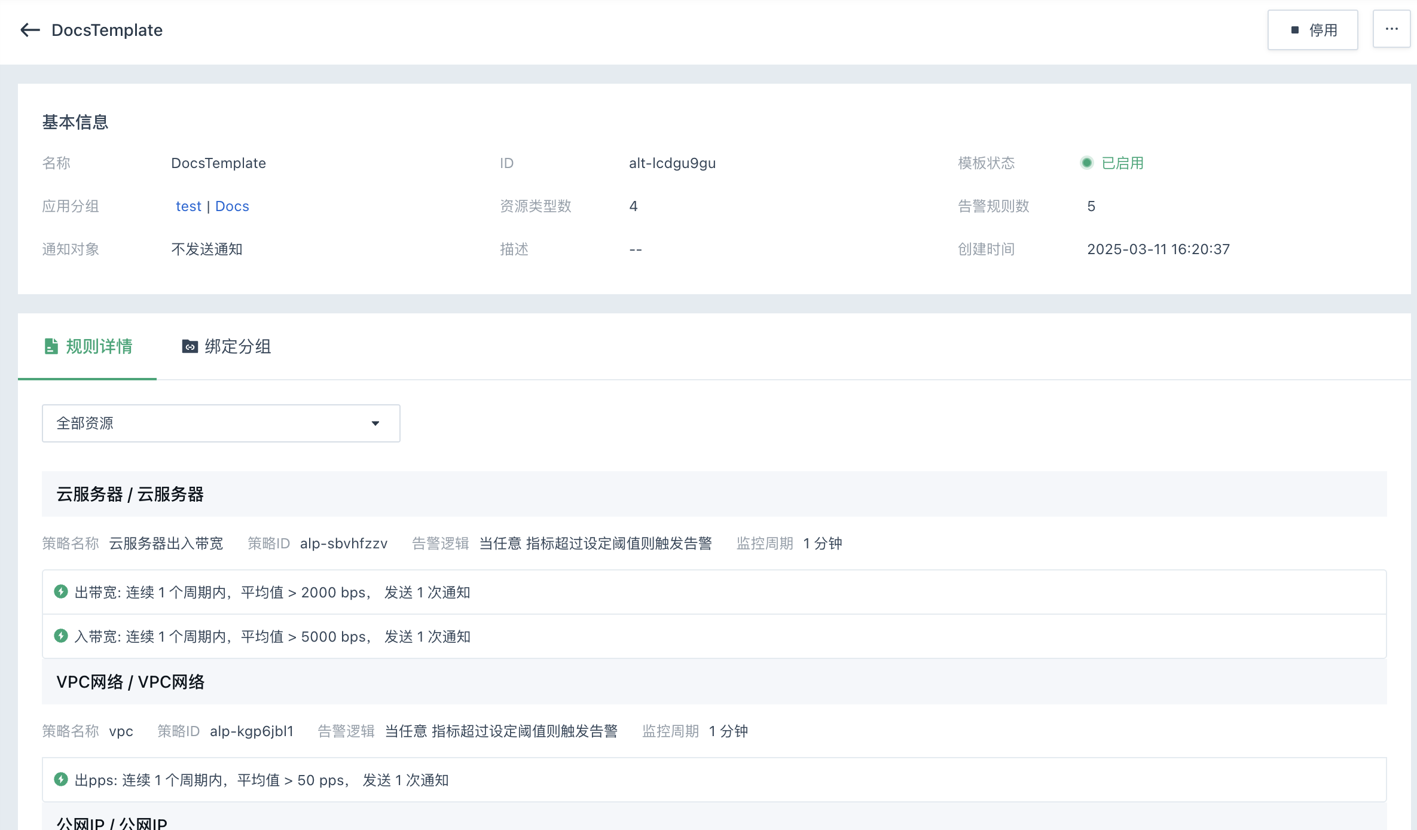Image resolution: width=1417 pixels, height=830 pixels.
Task: Click the DocsTemplate name value in 基本信息
Action: (x=218, y=163)
